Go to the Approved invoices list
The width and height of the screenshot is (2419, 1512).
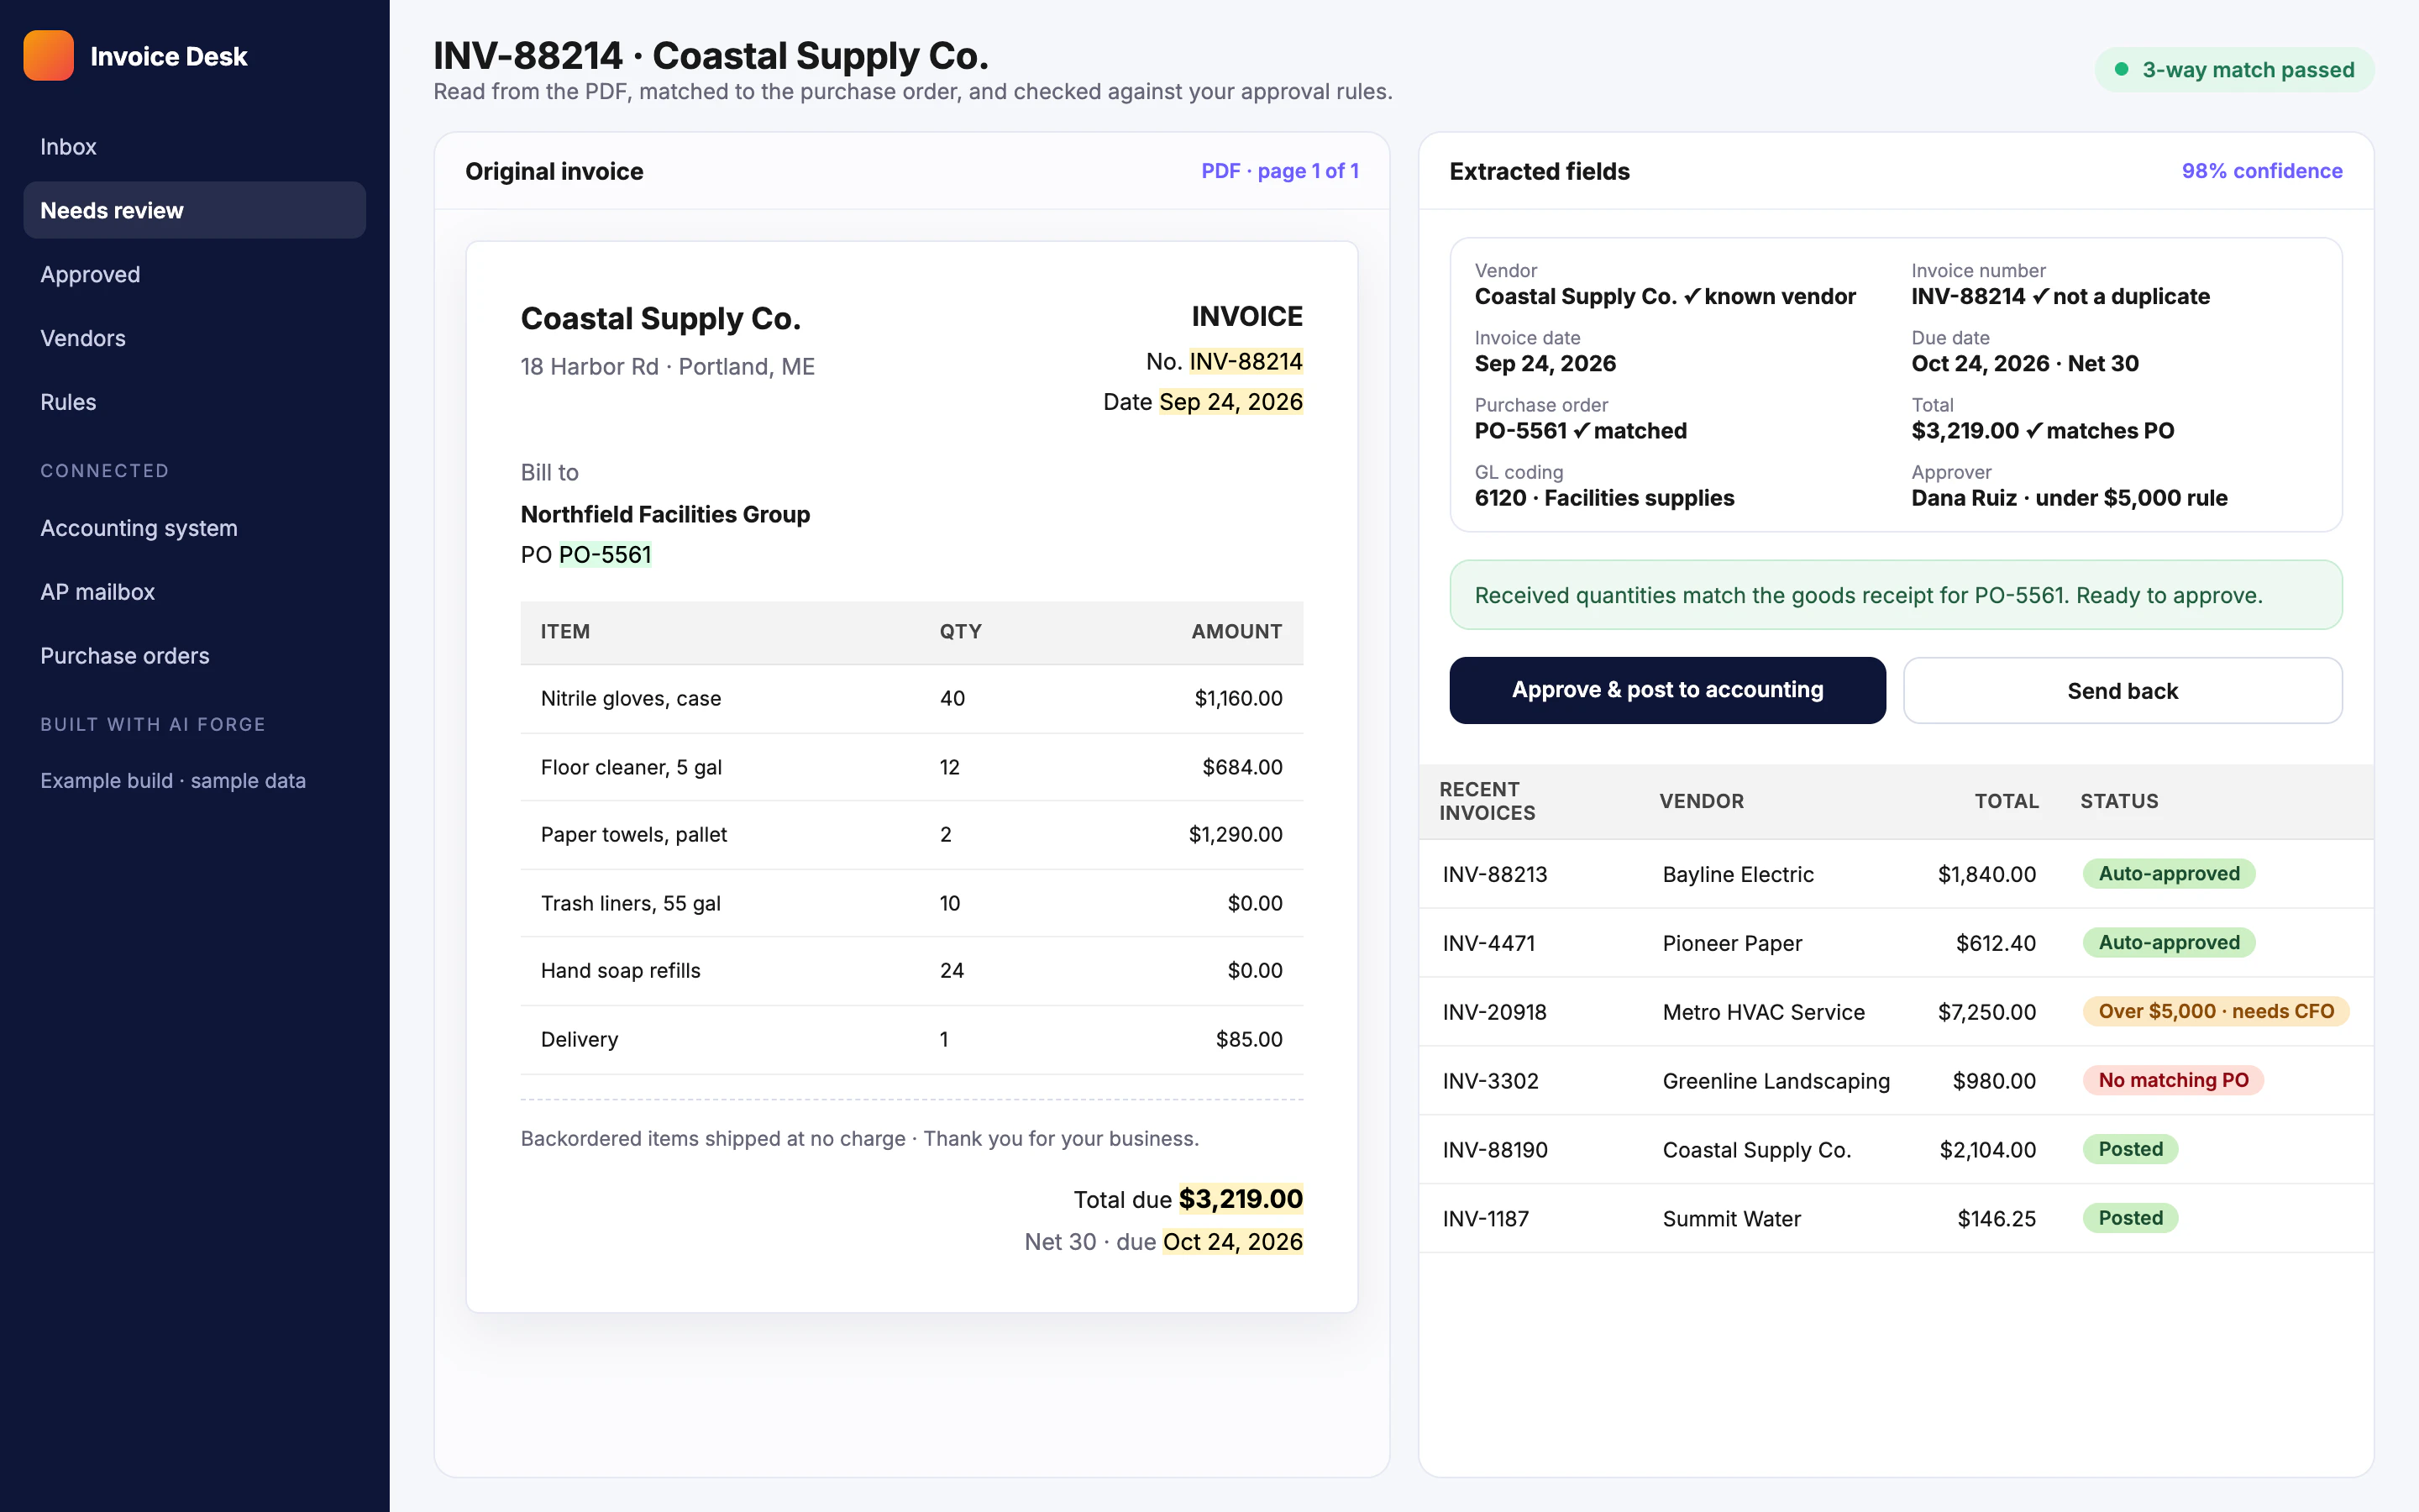pos(195,274)
